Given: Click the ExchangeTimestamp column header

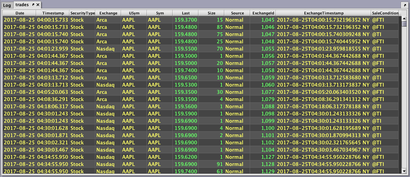Looking at the screenshot, I should (x=323, y=13).
